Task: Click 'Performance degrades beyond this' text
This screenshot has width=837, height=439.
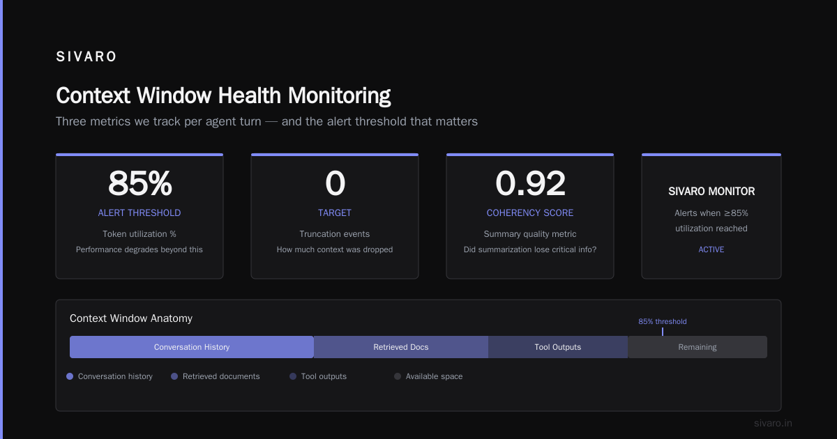Action: click(139, 249)
